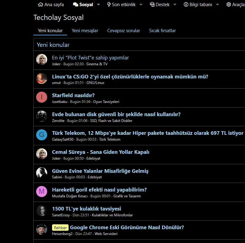Click the lightning icon beside Son etkinlik
Image resolution: width=245 pixels, height=243 pixels.
coord(109,5)
